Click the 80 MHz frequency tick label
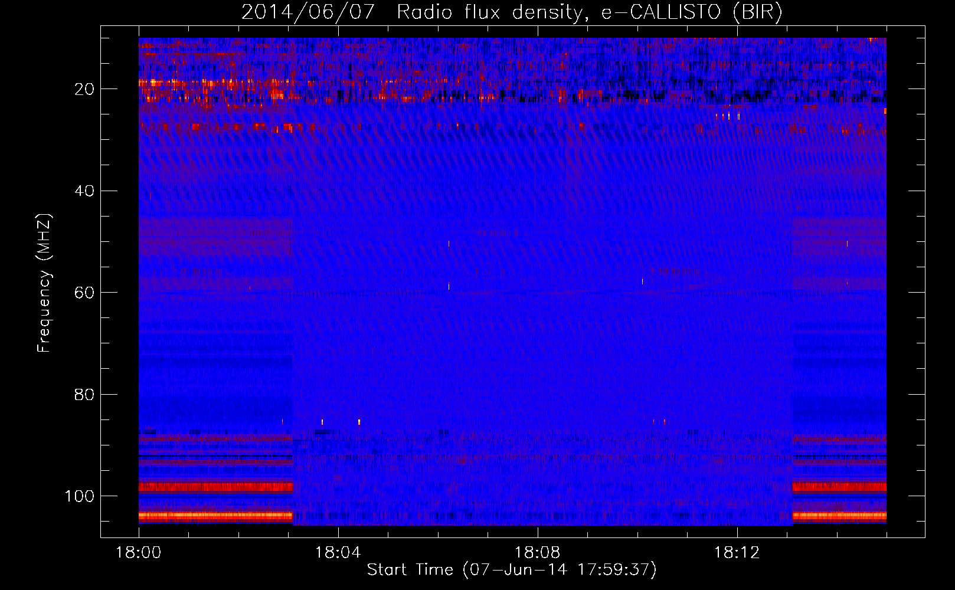The image size is (955, 590). point(84,395)
